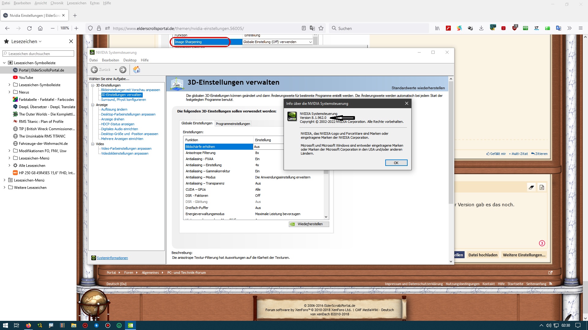This screenshot has width=588, height=330.
Task: Open the Firefox hamburger menu
Action: click(x=580, y=28)
